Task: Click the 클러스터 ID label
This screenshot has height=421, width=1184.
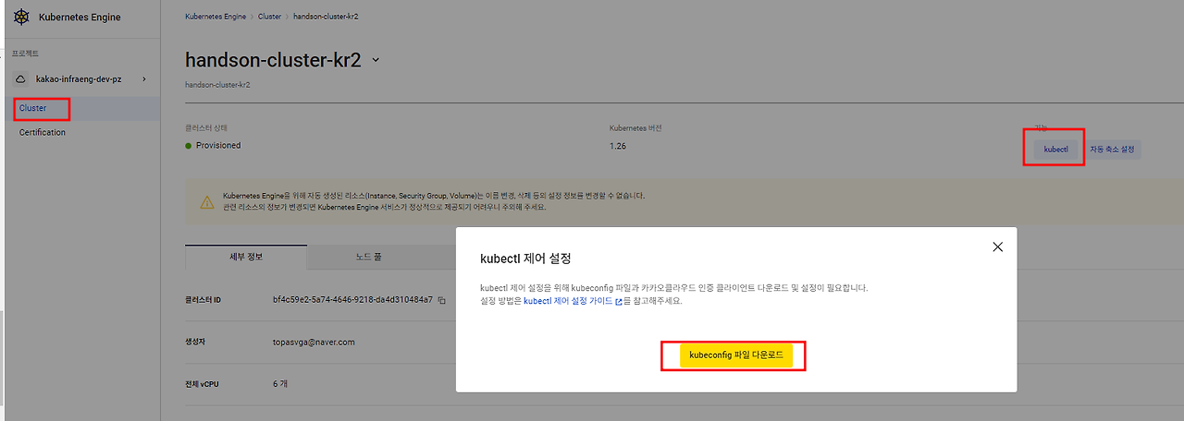Action: tap(203, 300)
